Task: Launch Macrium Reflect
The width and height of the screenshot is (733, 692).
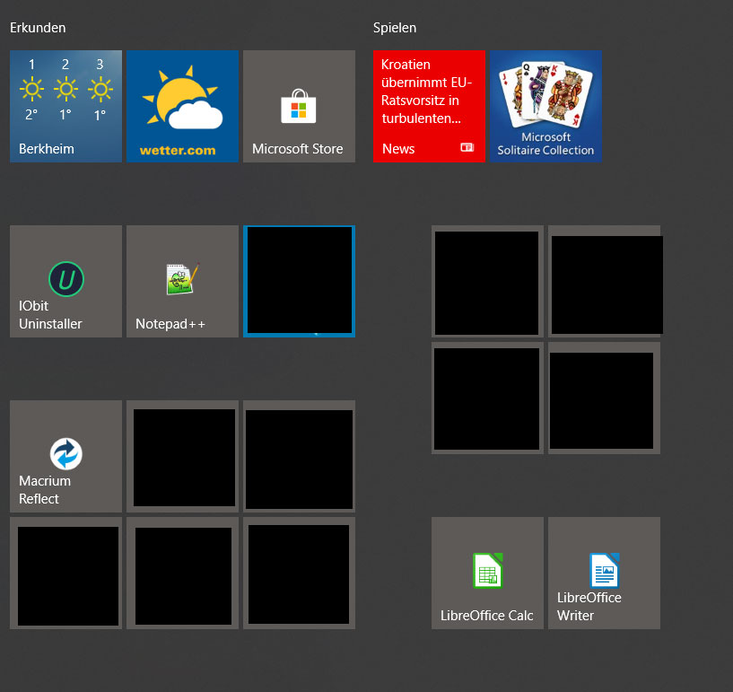Action: coord(65,456)
